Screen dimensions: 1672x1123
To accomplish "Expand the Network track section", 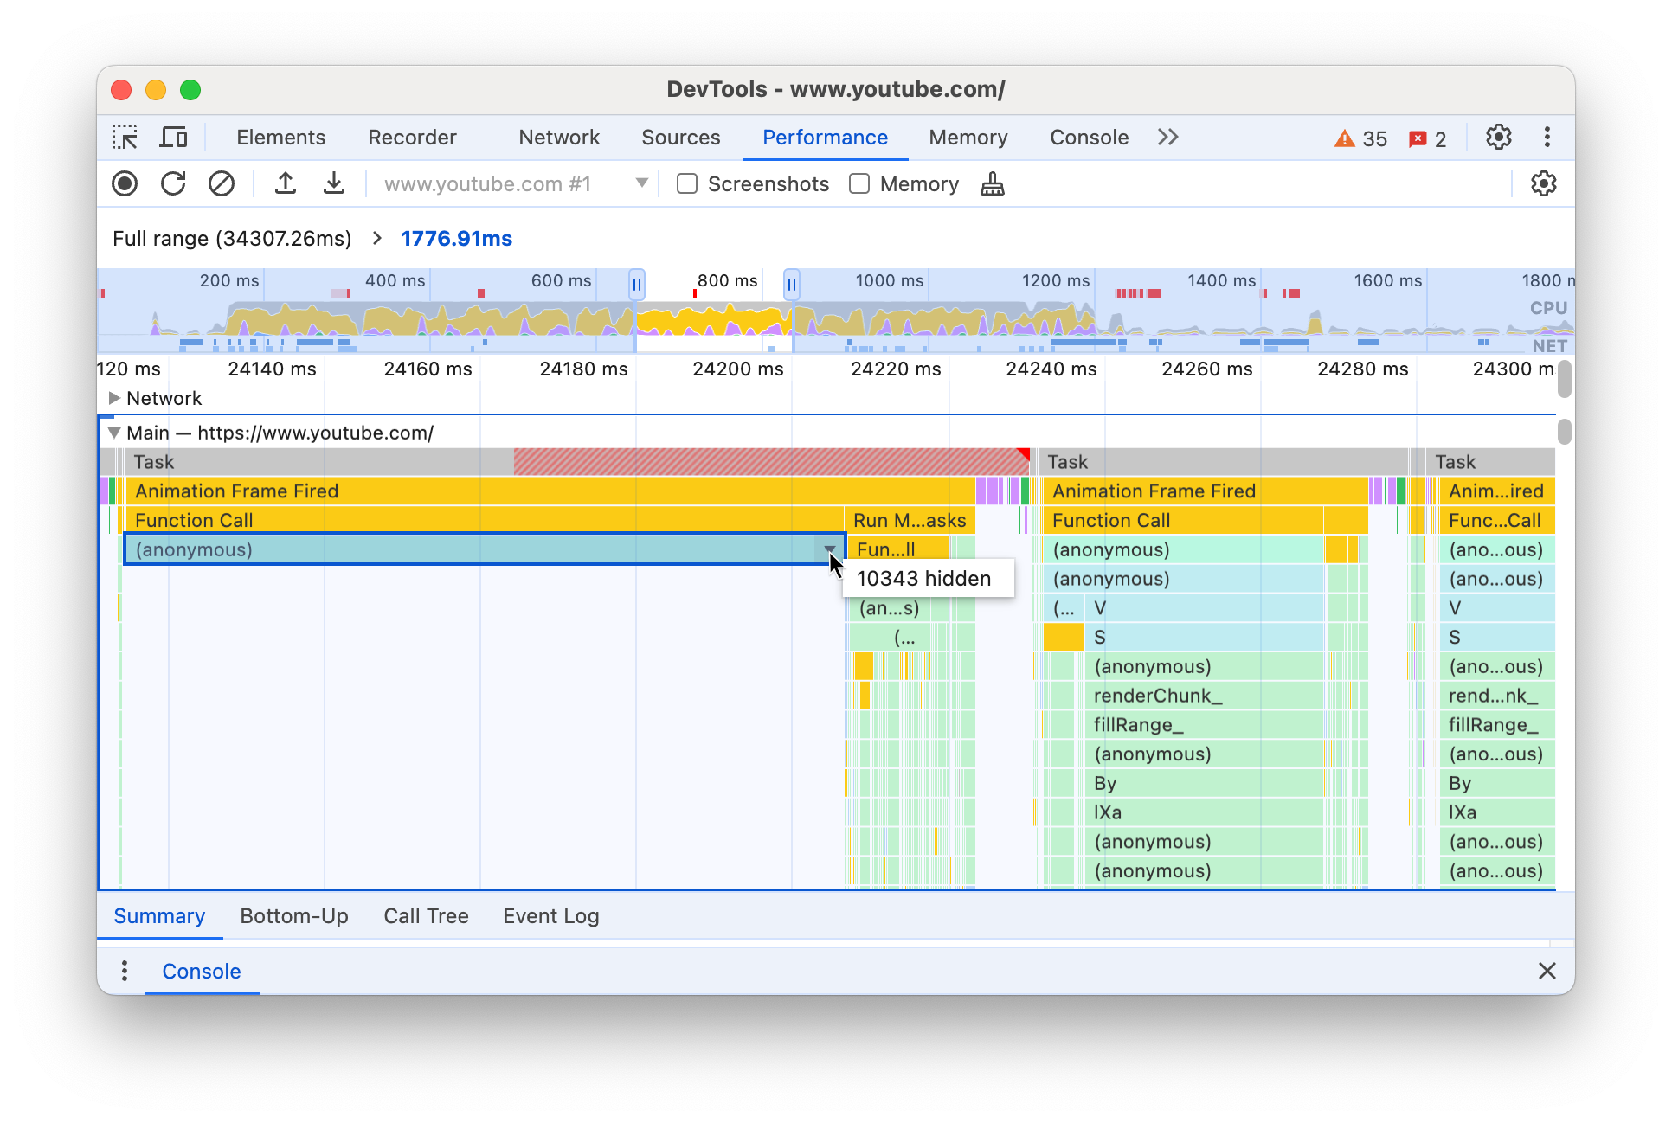I will tap(113, 397).
